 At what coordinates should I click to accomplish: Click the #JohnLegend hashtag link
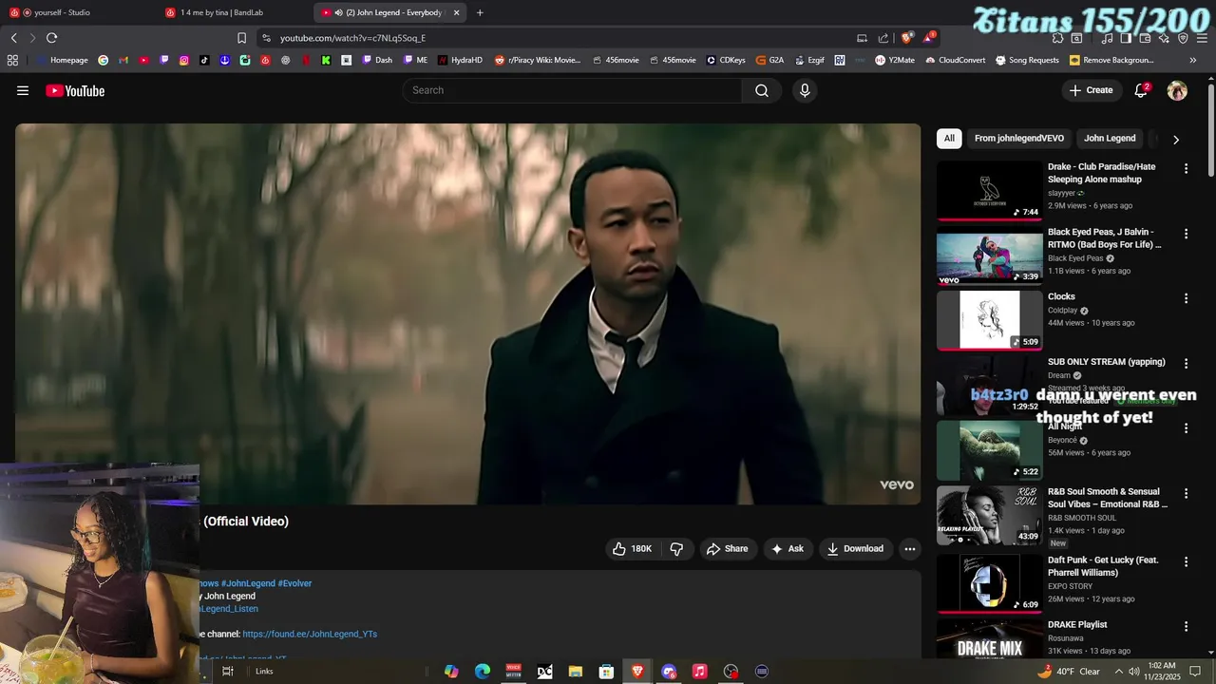(248, 583)
